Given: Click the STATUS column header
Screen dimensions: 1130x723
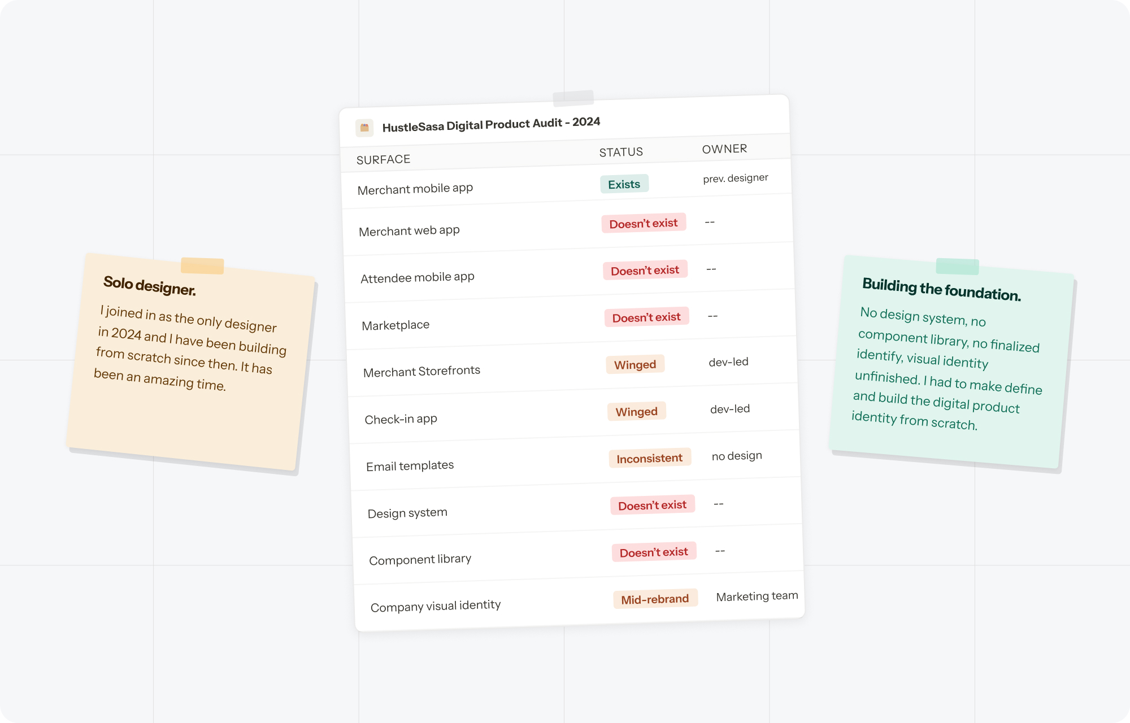Looking at the screenshot, I should click(621, 152).
